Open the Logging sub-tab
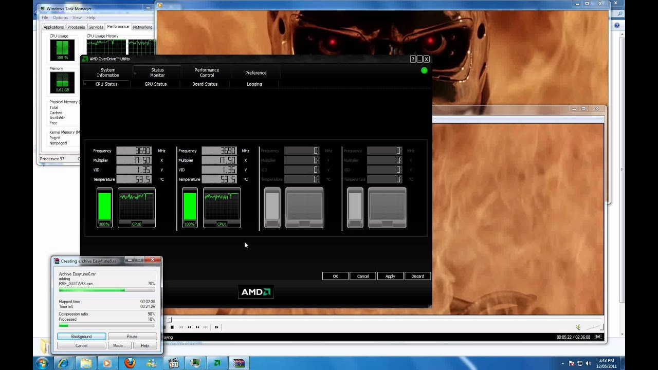658x370 pixels. 254,84
